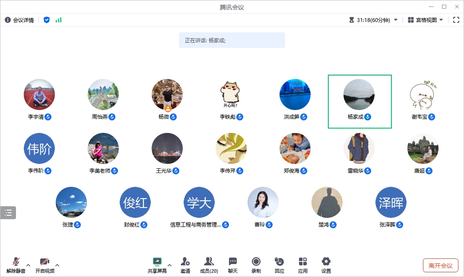Click Share Screen (共享屏幕) button

tap(157, 262)
